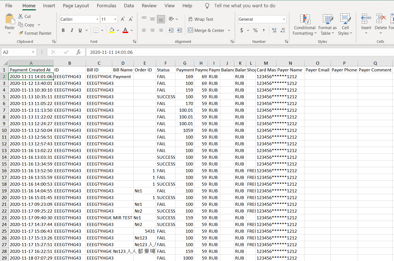
Task: Click the Format as Table button
Action: pos(327,25)
